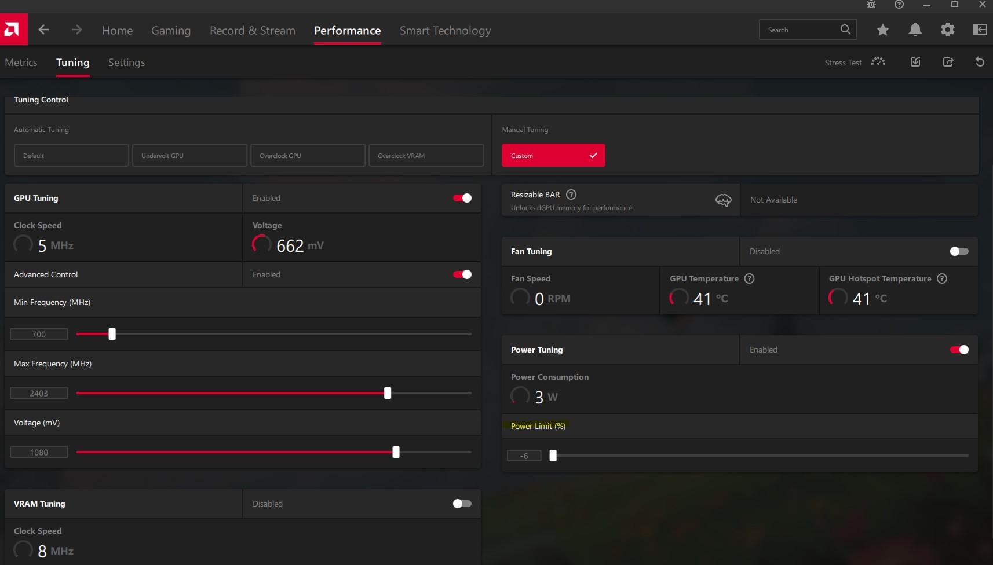993x565 pixels.
Task: Select the Overclock VRAM preset
Action: [426, 155]
